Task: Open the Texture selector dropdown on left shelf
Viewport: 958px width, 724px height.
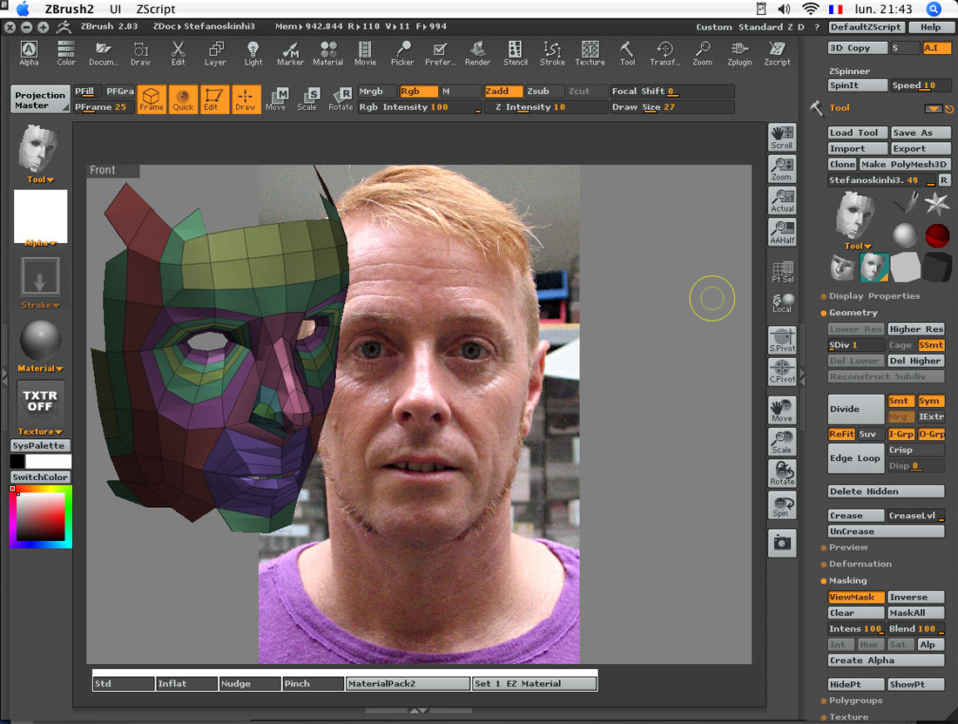Action: [40, 431]
